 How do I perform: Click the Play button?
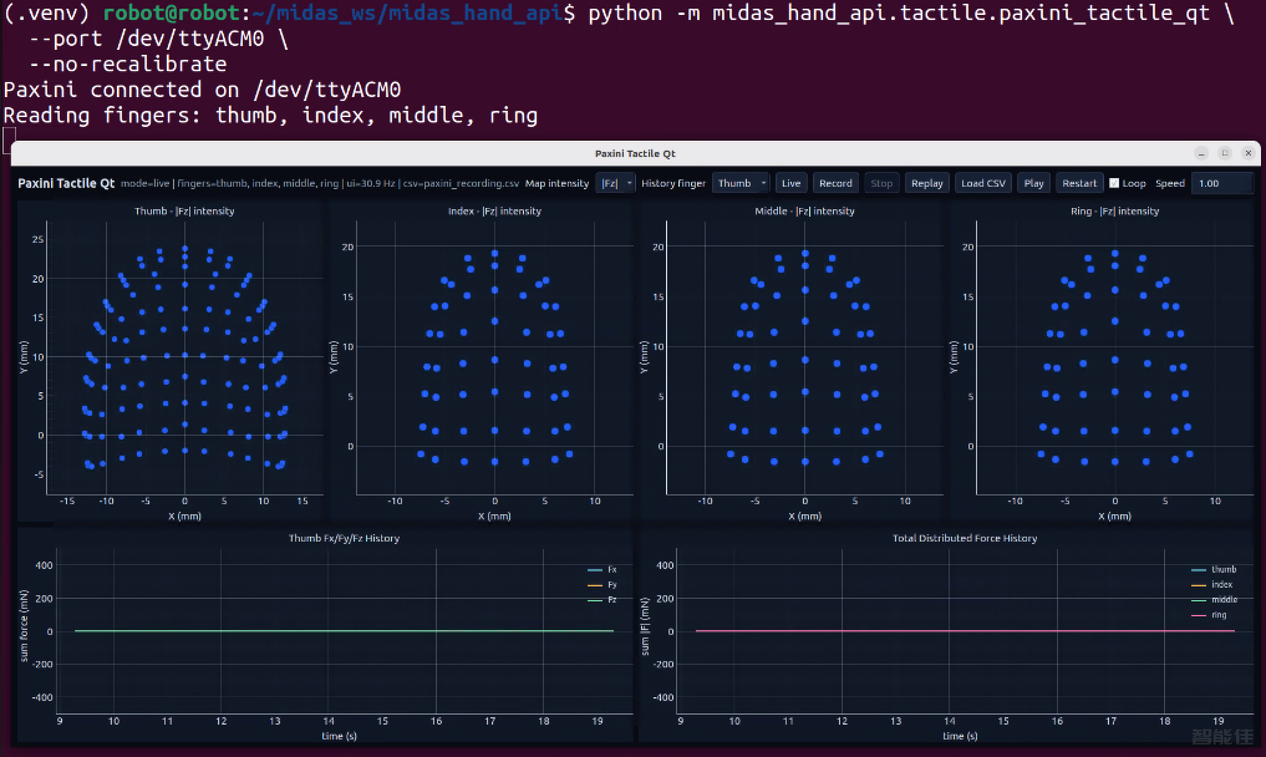[x=1033, y=183]
